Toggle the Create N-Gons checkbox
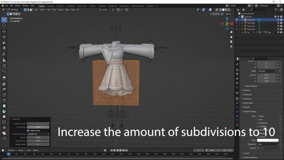284x160 pixels. 28,131
